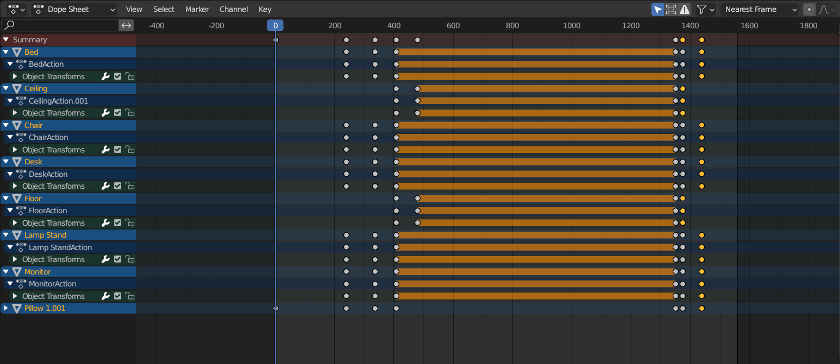This screenshot has height=364, width=840.
Task: Select the Lamp Stand object channel
Action: coord(45,235)
